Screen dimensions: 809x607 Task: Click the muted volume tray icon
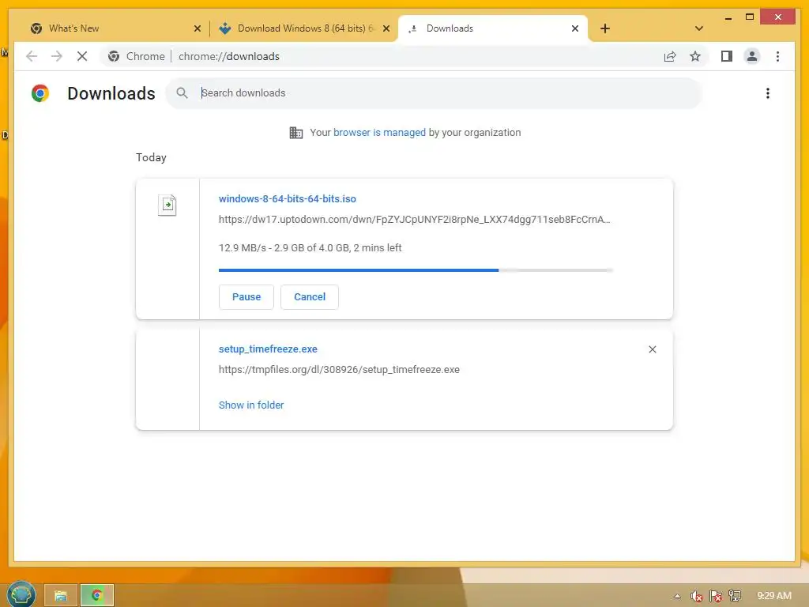(696, 596)
